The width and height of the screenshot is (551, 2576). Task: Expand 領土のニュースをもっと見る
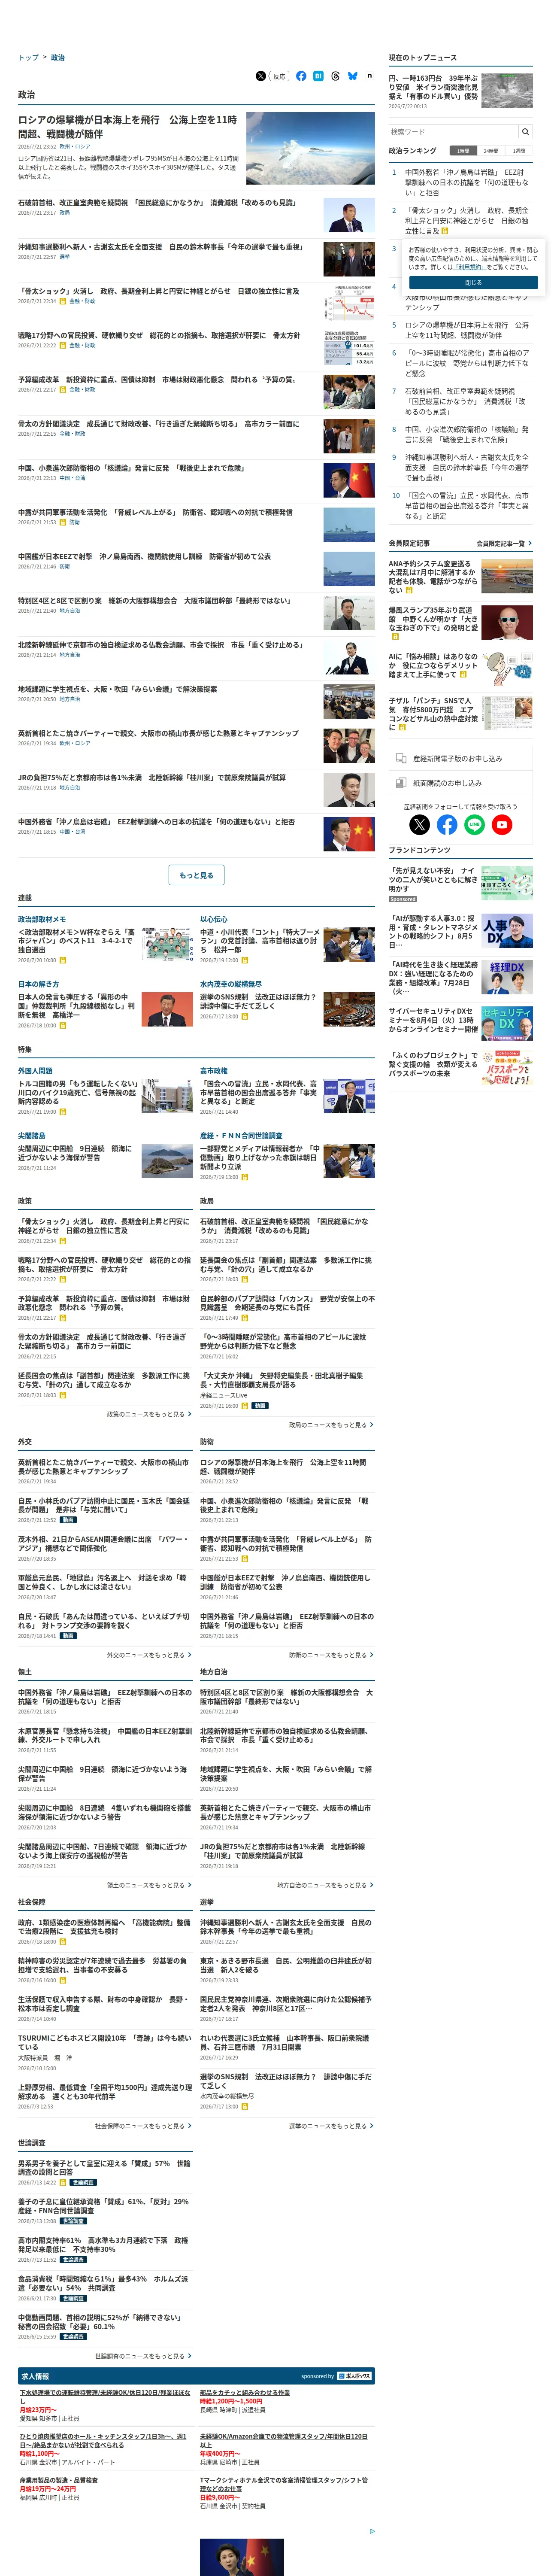tap(149, 1885)
